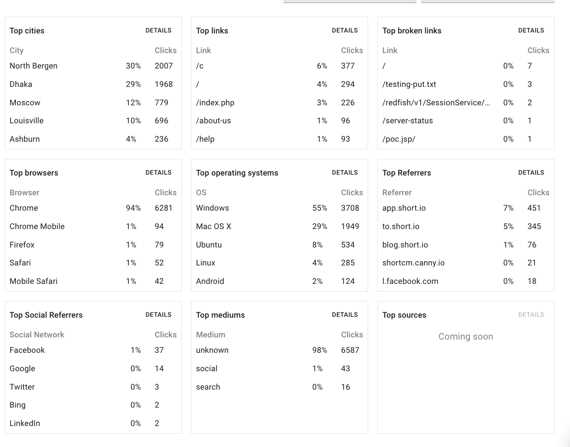
Task: Select the Mac OS X row
Action: coord(279,226)
